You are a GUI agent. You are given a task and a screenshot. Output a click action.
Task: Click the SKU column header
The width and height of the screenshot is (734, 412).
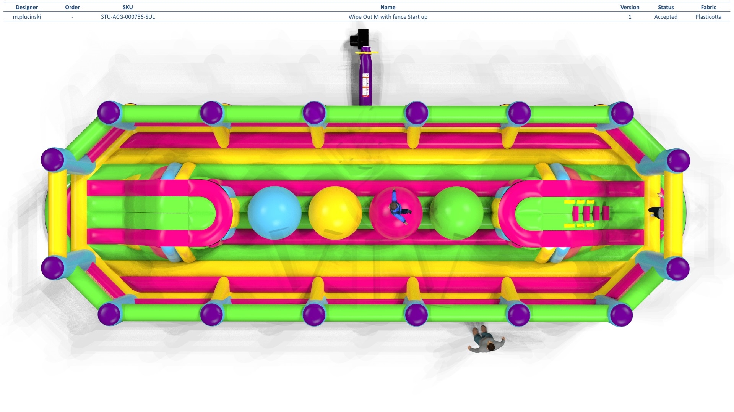tap(128, 7)
